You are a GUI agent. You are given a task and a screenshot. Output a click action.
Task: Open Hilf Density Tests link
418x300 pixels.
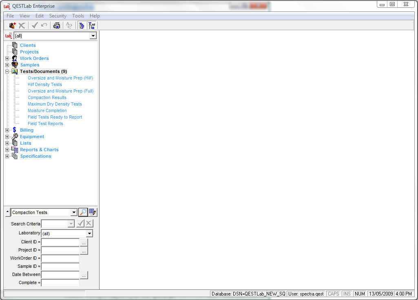[x=45, y=84]
